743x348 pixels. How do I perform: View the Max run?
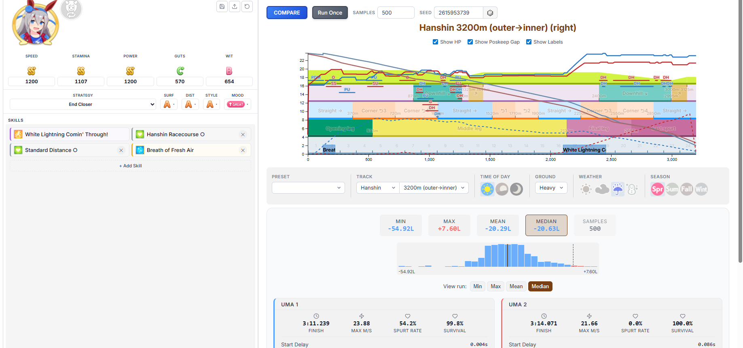point(496,287)
